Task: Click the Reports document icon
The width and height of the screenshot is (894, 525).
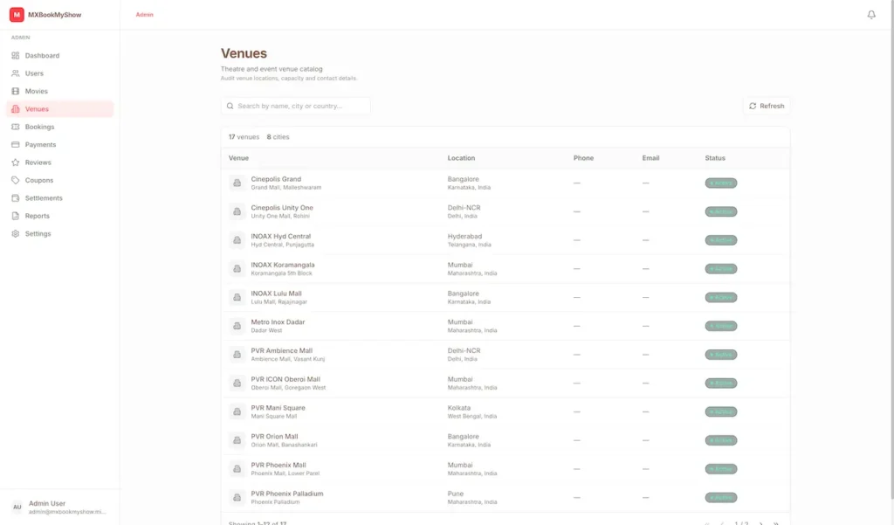Action: (16, 216)
